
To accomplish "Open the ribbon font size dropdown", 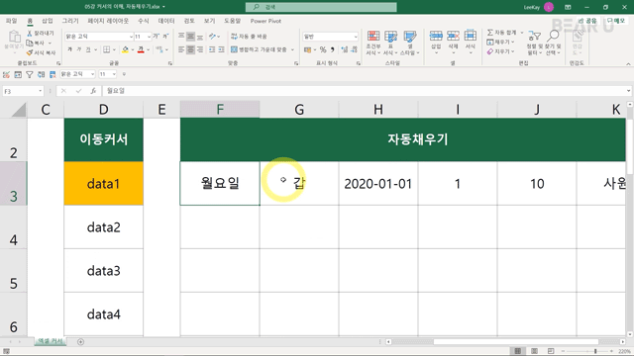I will pos(149,37).
